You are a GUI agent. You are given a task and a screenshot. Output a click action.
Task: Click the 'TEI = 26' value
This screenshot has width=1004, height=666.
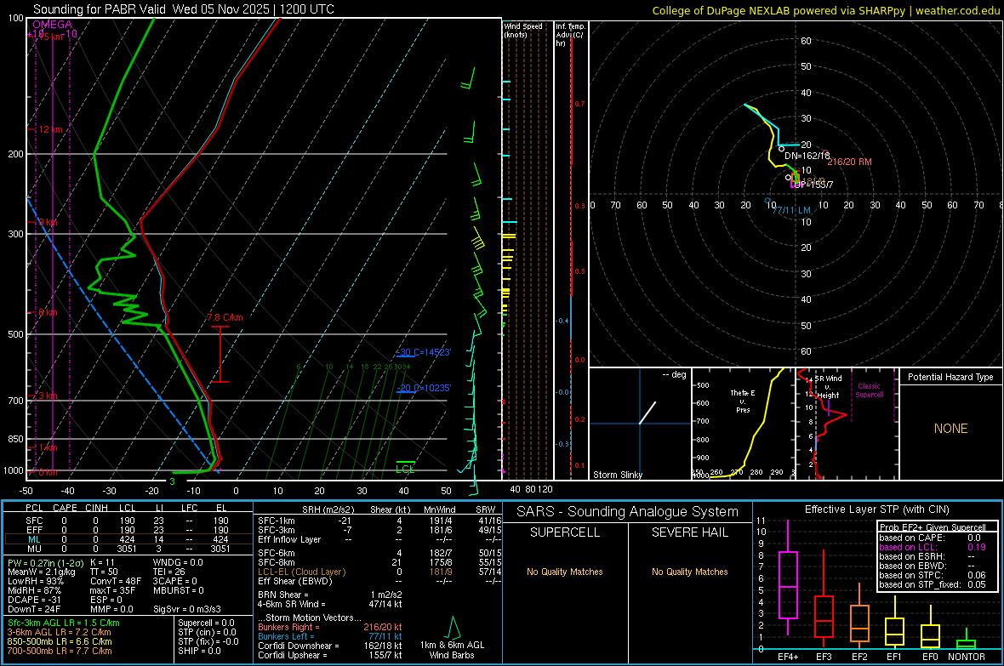(169, 572)
